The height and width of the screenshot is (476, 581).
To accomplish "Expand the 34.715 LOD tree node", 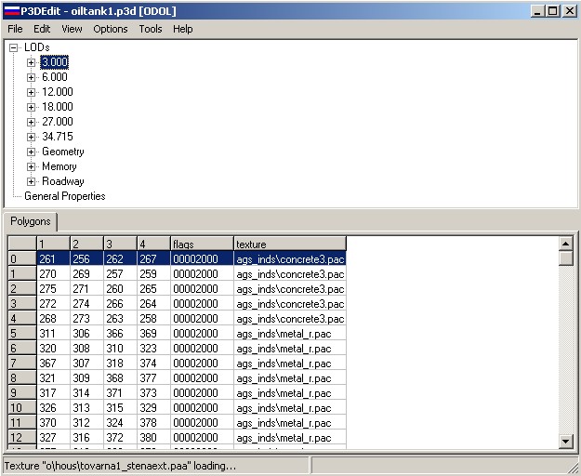I will [31, 137].
